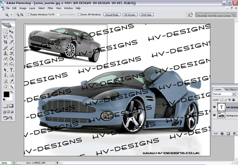
Task: Select the Crop tool
Action: [5, 42]
